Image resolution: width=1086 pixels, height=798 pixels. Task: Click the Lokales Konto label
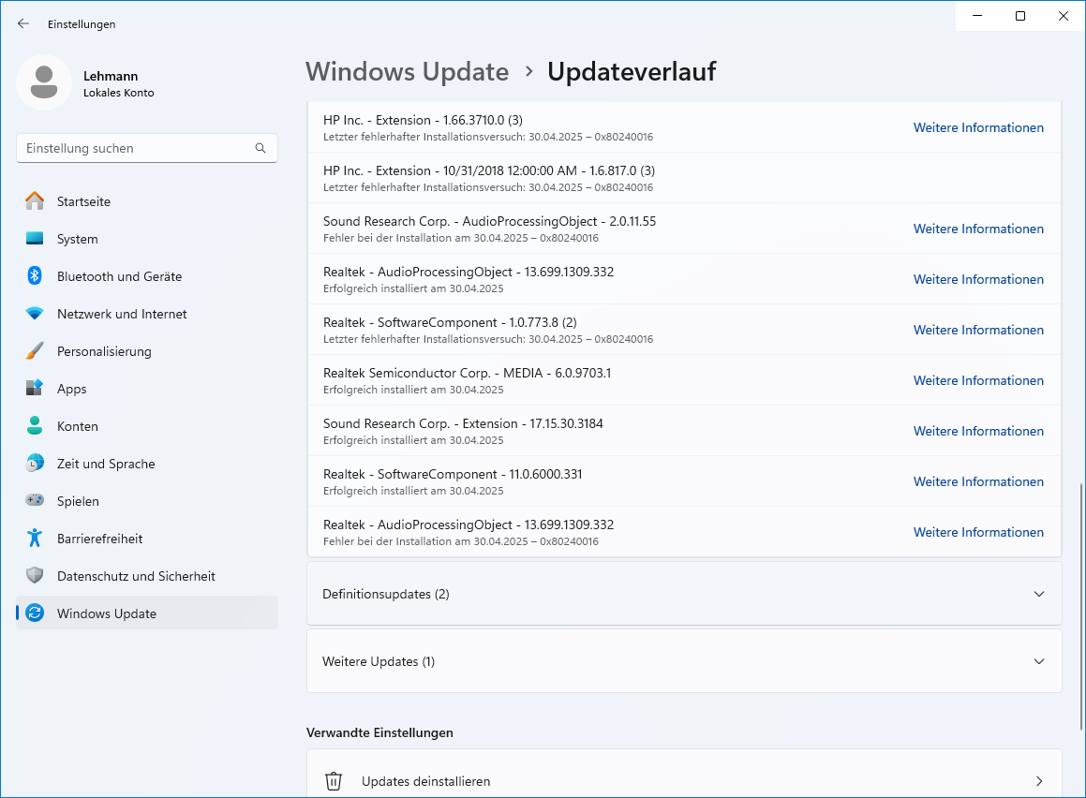pos(118,93)
